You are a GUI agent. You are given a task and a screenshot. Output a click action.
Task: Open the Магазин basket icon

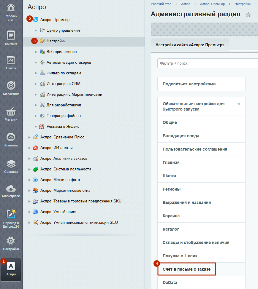(x=11, y=111)
